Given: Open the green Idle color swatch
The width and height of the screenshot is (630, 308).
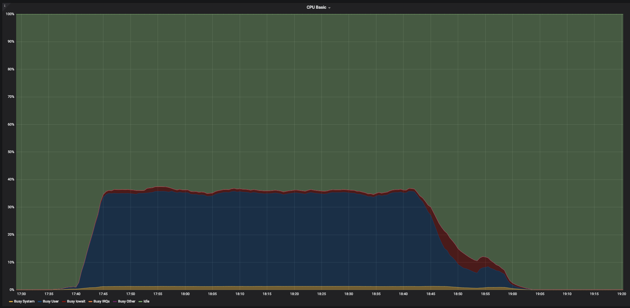Looking at the screenshot, I should coord(141,302).
